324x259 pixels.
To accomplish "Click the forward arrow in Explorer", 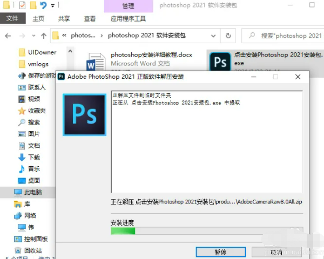I will [x=22, y=36].
